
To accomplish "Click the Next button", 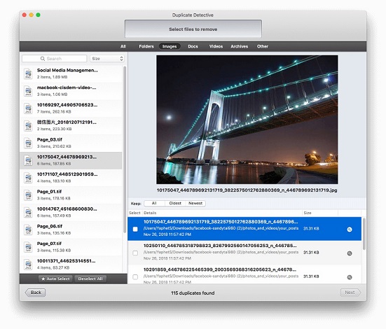I will click(350, 293).
